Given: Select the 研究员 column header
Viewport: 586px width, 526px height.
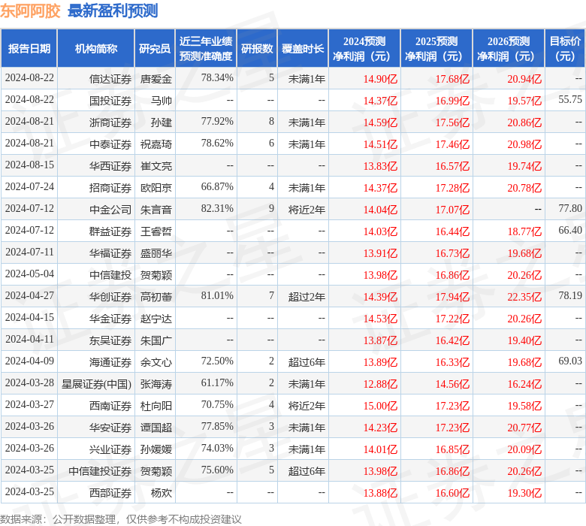Looking at the screenshot, I should pos(155,49).
